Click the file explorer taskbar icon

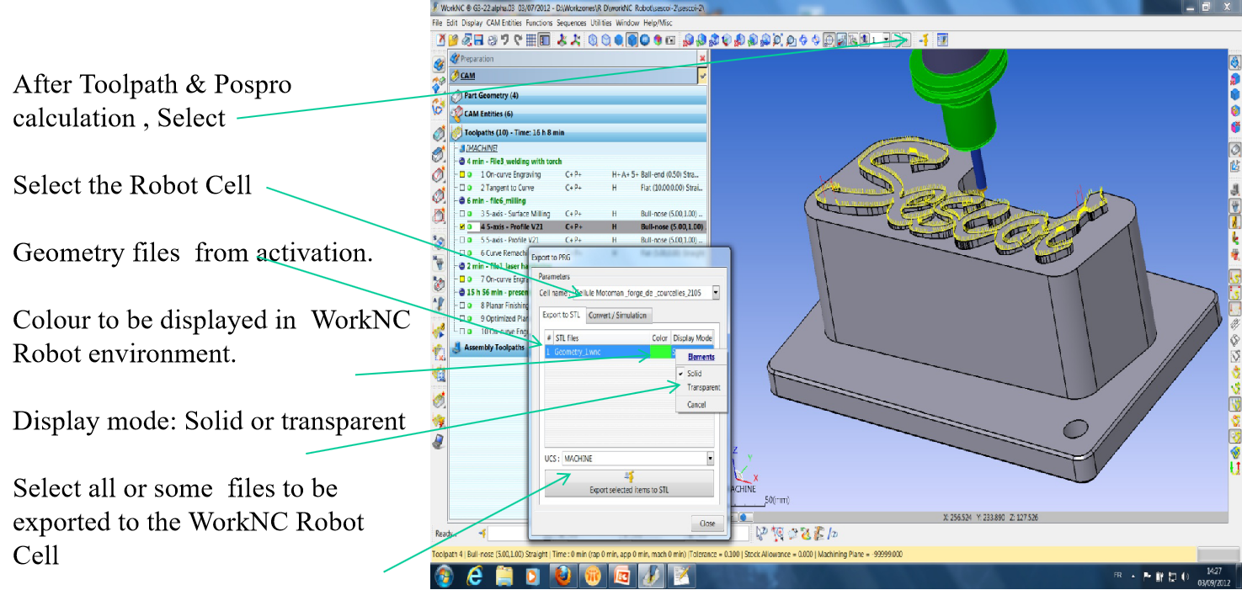point(504,576)
